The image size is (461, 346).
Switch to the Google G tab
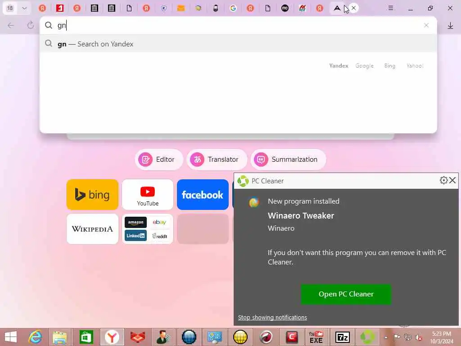[233, 8]
